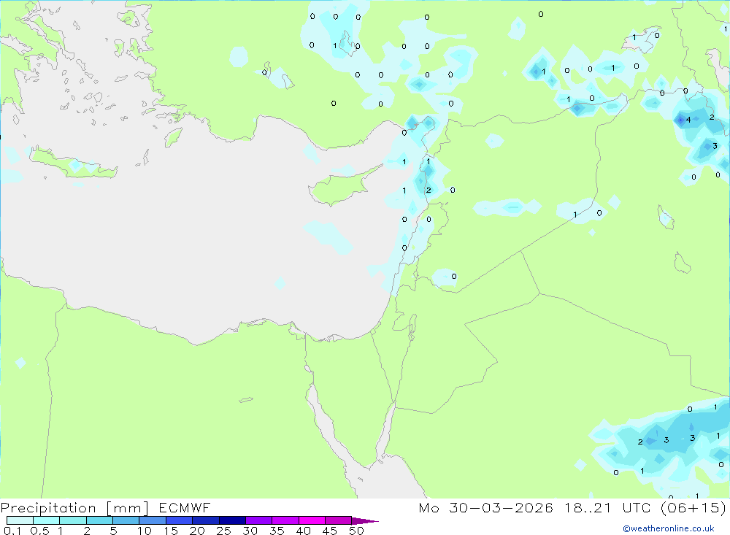730x535 pixels.
Task: Click the '4' precipitation value on map
Action: coord(688,120)
